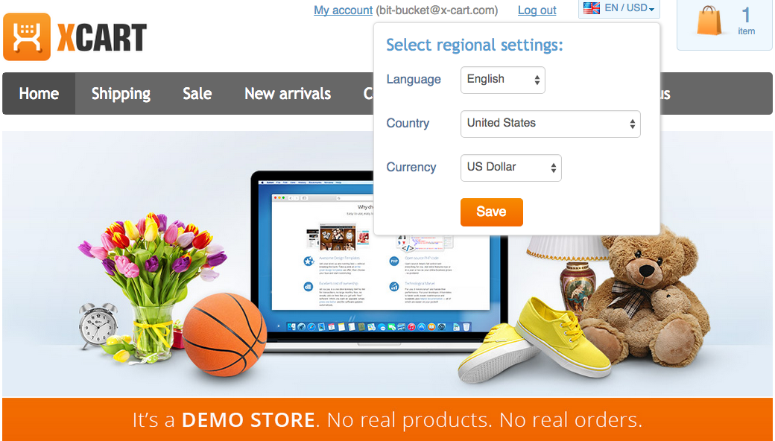Screen dimensions: 775x441
Task: Open the Language dropdown set to English
Action: pyautogui.click(x=503, y=80)
